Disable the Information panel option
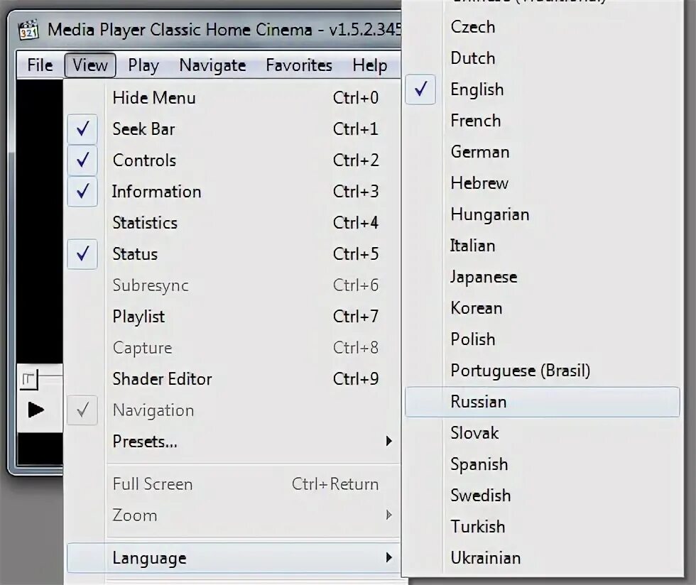Screen dimensions: 696x585 [x=234, y=191]
